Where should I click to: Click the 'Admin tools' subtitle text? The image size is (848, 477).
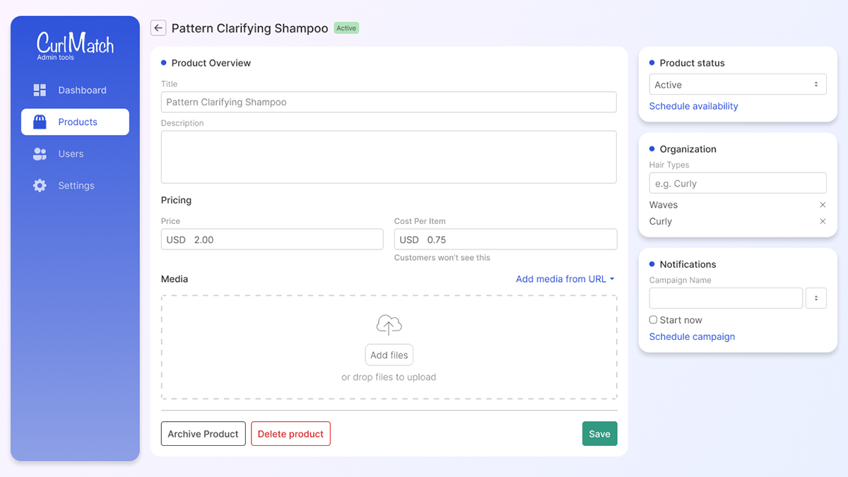[x=55, y=58]
